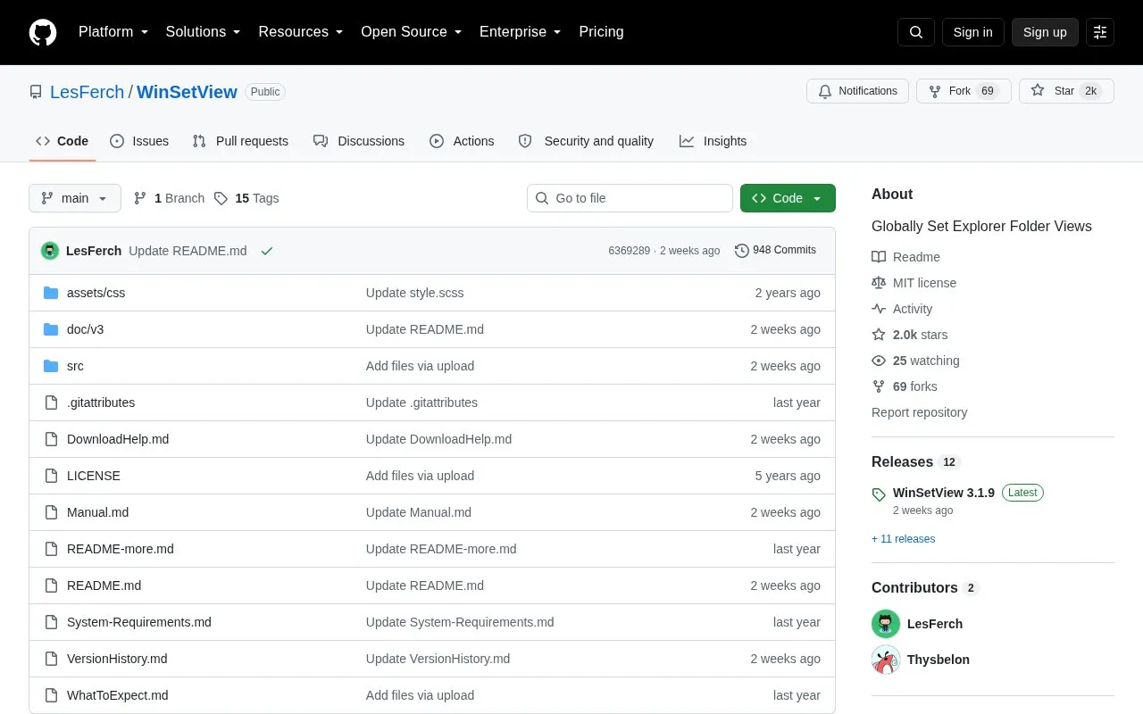The image size is (1143, 714).
Task: Click the LICENSE file icon
Action: 51,476
